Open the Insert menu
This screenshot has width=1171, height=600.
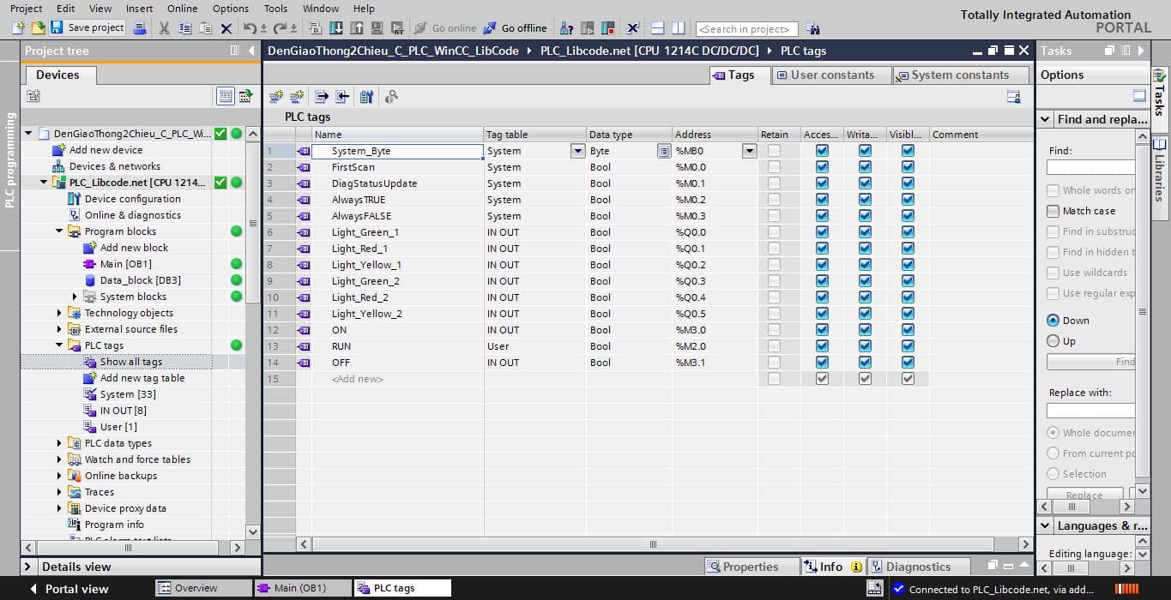[139, 9]
